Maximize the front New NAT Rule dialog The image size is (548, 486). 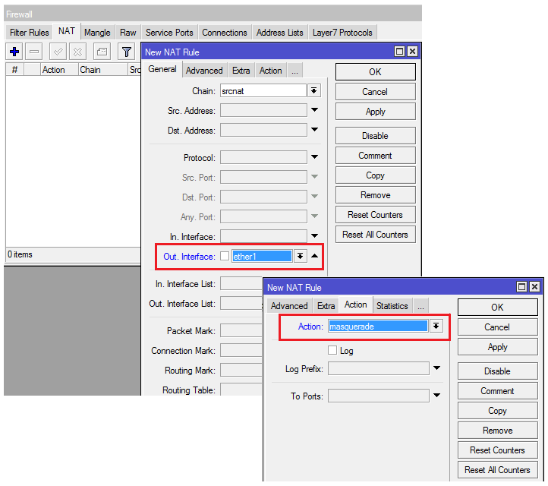coord(521,287)
